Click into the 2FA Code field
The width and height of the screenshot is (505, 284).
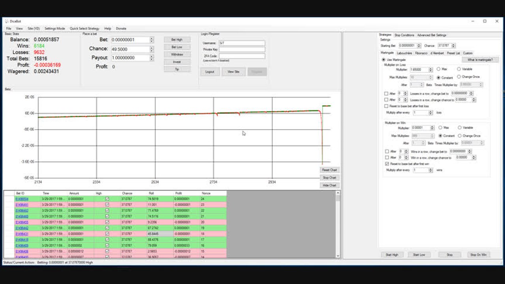point(242,56)
